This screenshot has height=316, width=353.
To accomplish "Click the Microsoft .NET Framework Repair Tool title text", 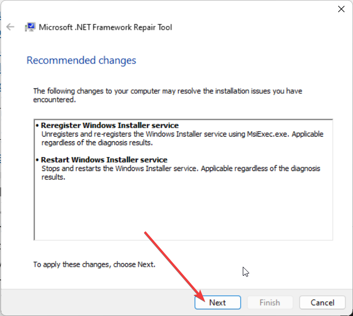I will (105, 27).
